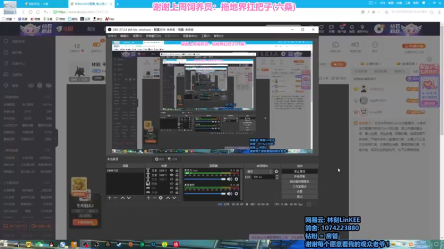Click the 停止推流 button in OBS controls

(x=300, y=172)
